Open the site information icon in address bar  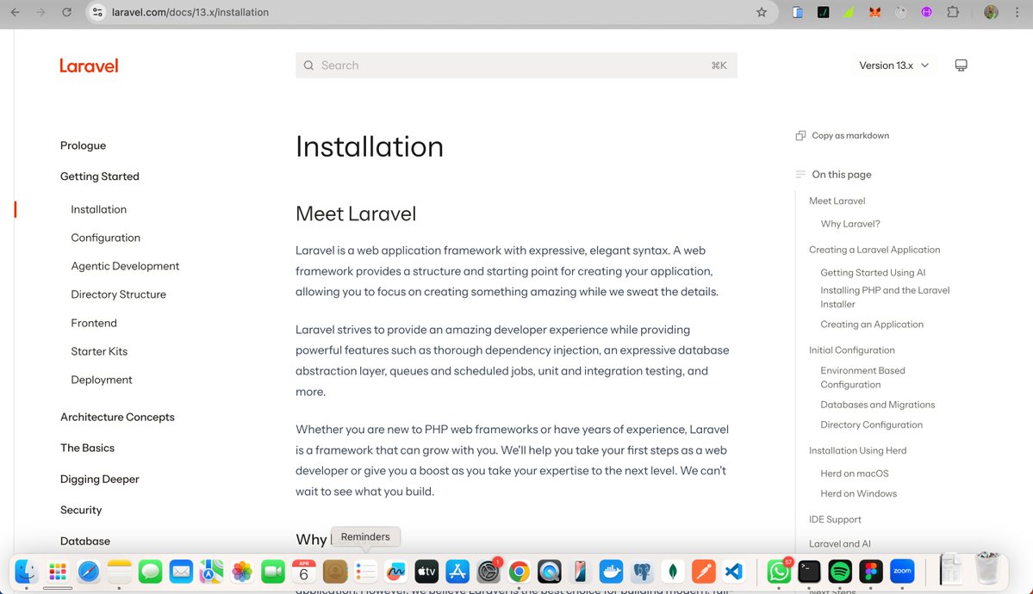pyautogui.click(x=97, y=12)
